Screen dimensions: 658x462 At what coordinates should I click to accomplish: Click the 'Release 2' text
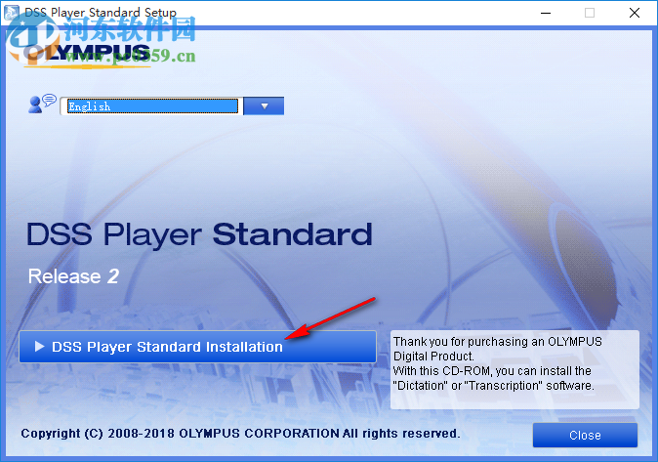tap(73, 276)
